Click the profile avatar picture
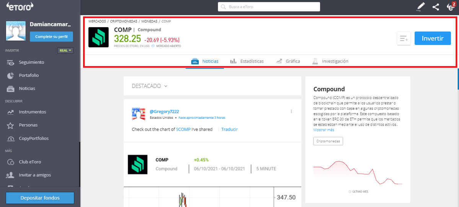The height and width of the screenshot is (207, 459). coord(16,31)
